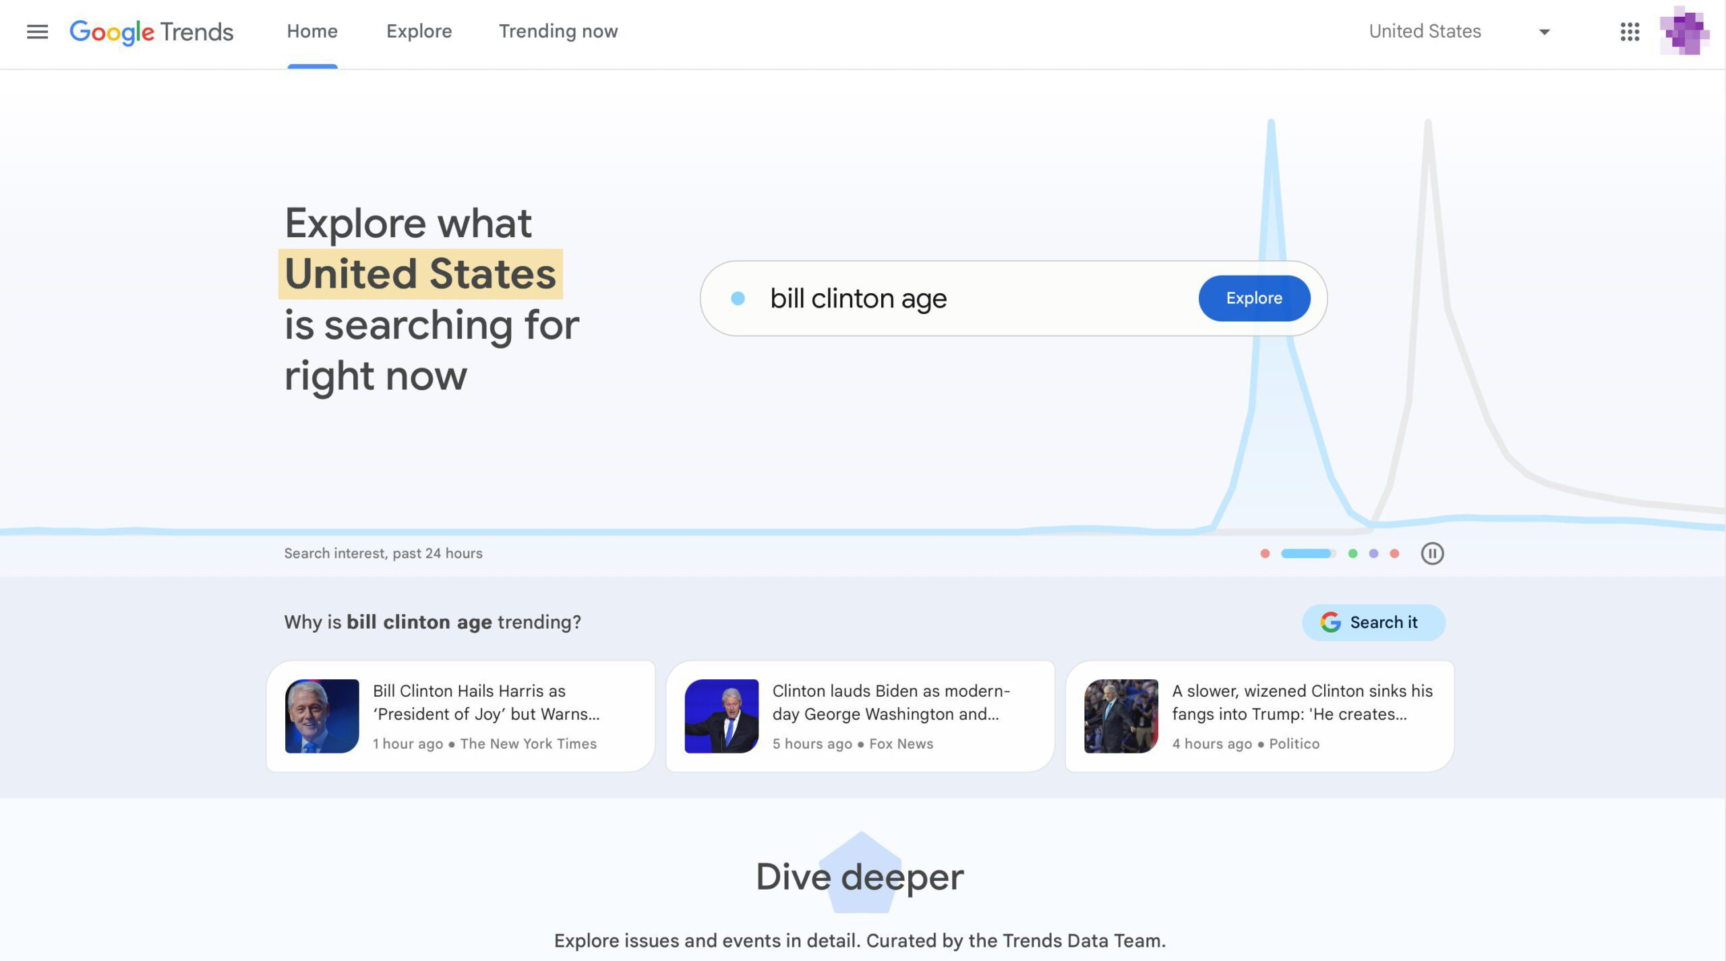This screenshot has width=1726, height=961.
Task: Click '1 hour ago' New York Times timestamp
Action: [408, 743]
